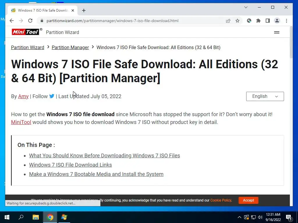298x223 pixels.
Task: Click the 'Last Updated July 05, 2022' text
Action: tap(90, 96)
